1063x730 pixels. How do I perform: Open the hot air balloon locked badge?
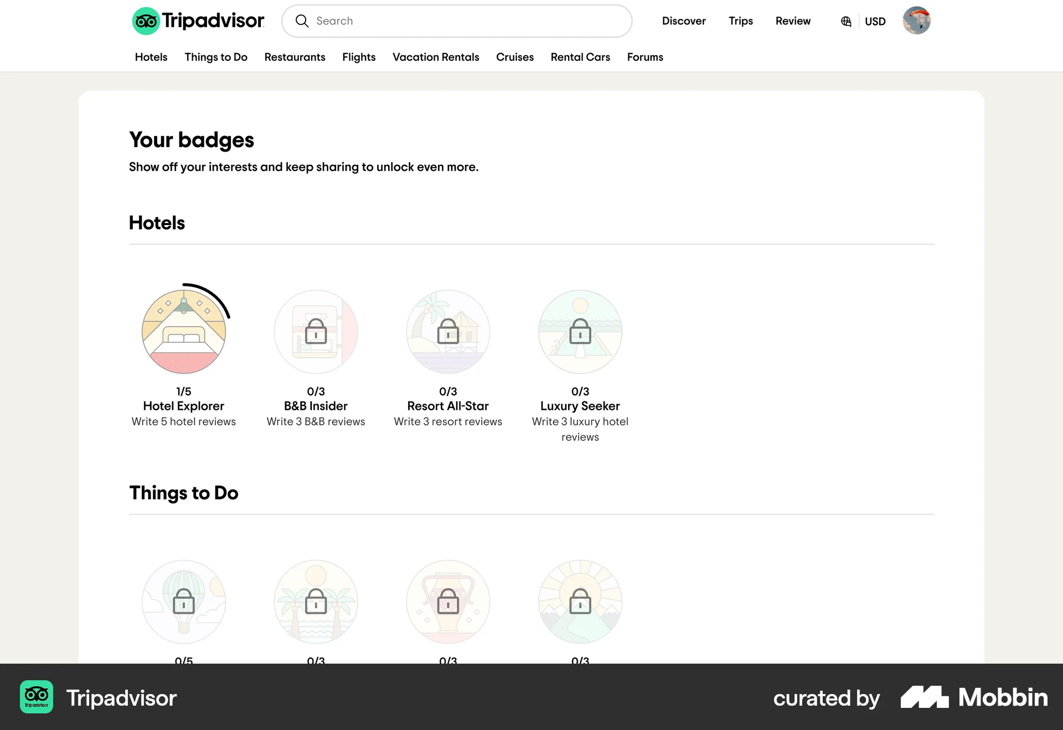pyautogui.click(x=184, y=602)
